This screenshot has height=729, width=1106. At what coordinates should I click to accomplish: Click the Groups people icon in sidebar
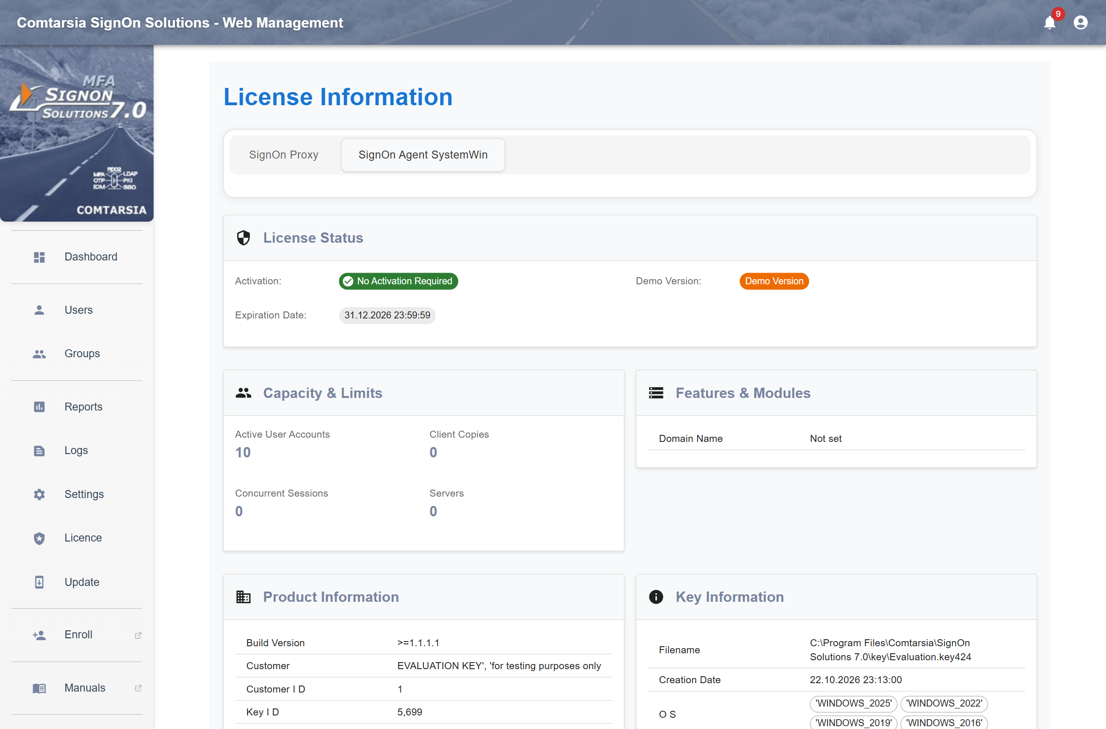click(39, 354)
